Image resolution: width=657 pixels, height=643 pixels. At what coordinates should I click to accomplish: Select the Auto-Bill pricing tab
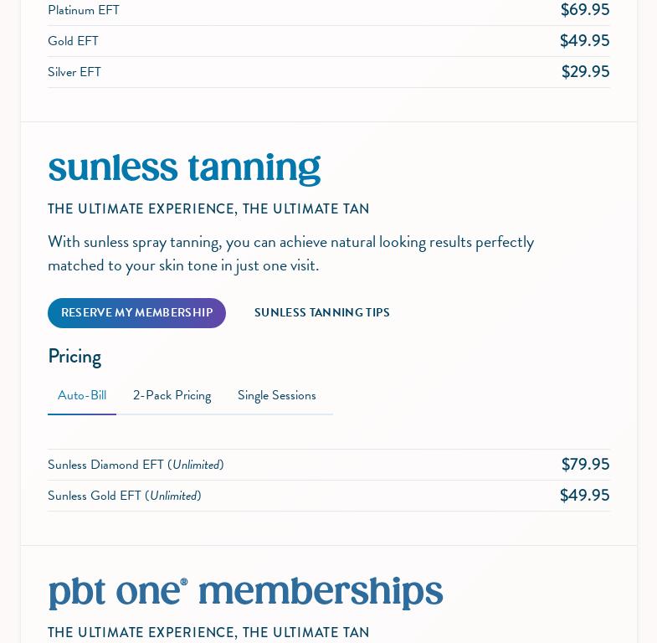[x=82, y=396]
